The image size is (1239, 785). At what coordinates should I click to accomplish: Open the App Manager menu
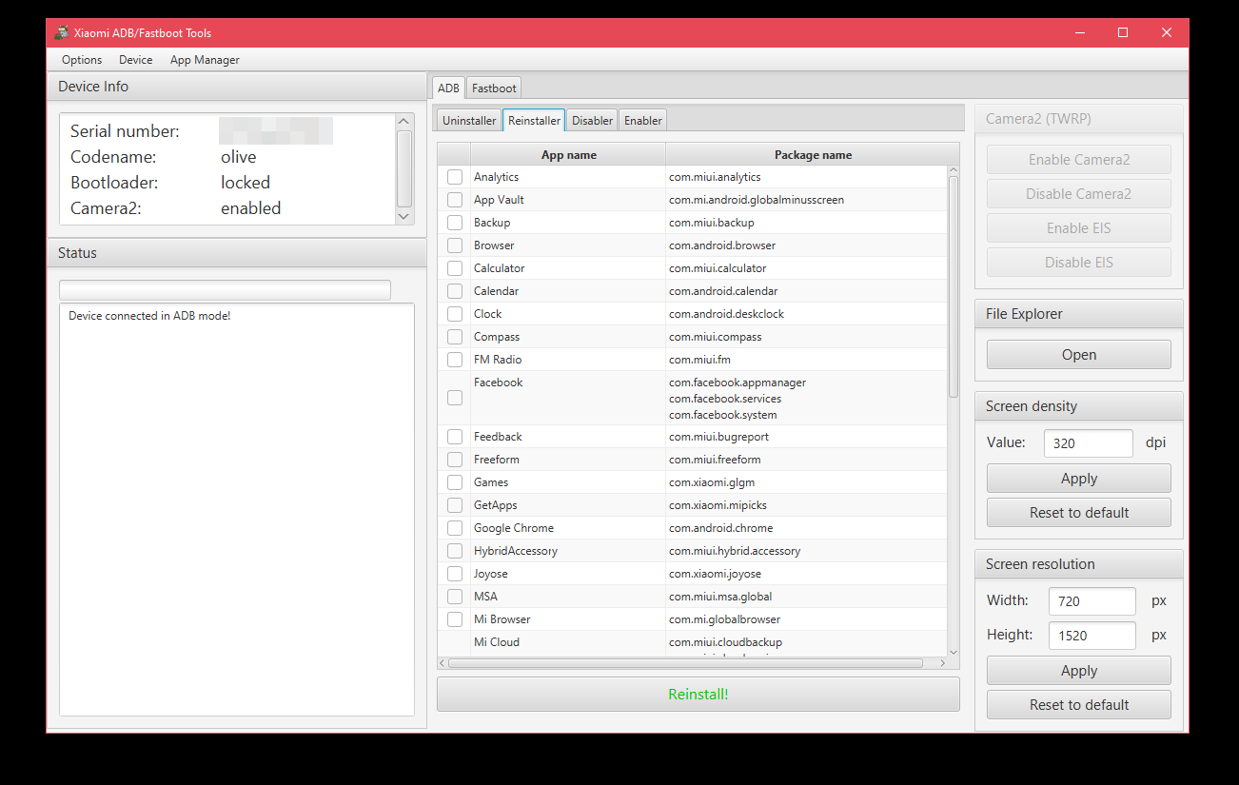(205, 60)
